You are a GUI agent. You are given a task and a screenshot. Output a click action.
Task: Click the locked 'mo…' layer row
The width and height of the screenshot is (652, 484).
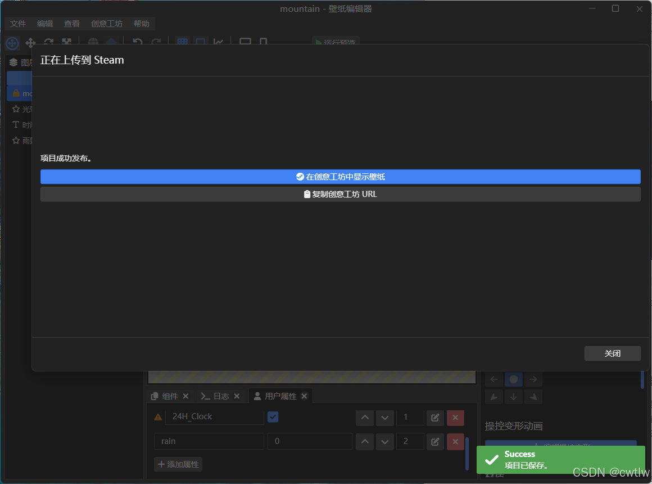pos(20,94)
